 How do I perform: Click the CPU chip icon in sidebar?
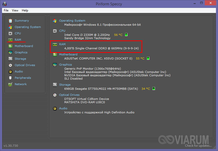pyautogui.click(x=10, y=33)
